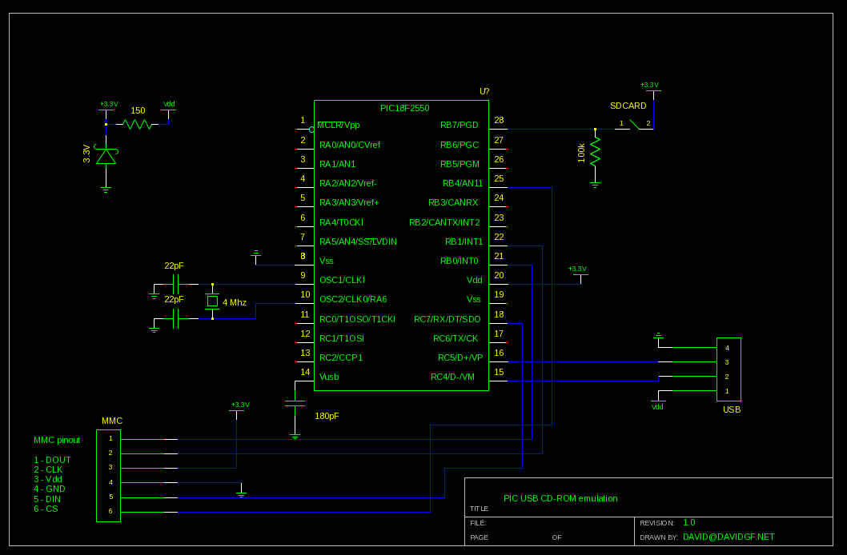The image size is (847, 555).
Task: Select the 3.3V zener diode symbol
Action: tap(106, 155)
